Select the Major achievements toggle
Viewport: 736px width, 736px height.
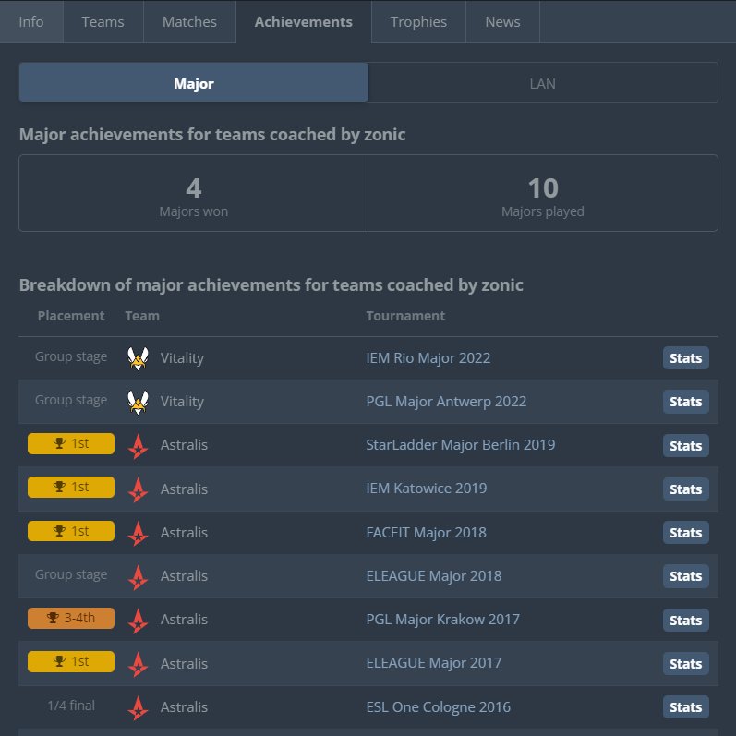point(193,82)
